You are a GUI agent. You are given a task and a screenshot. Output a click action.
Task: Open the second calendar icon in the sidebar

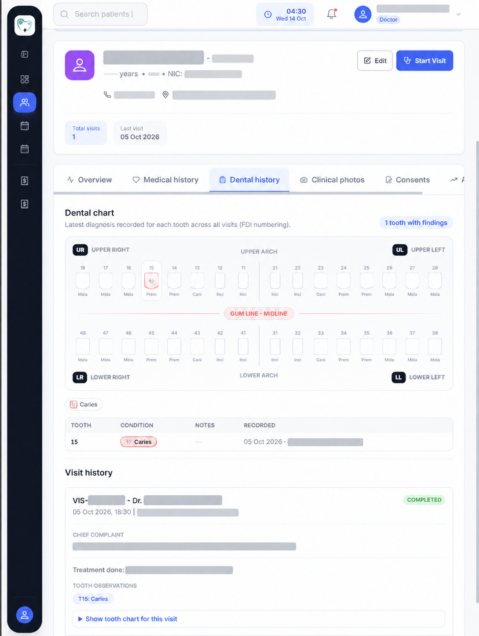tap(25, 149)
